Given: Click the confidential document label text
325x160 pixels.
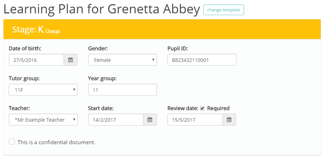Looking at the screenshot, I should coord(57,142).
